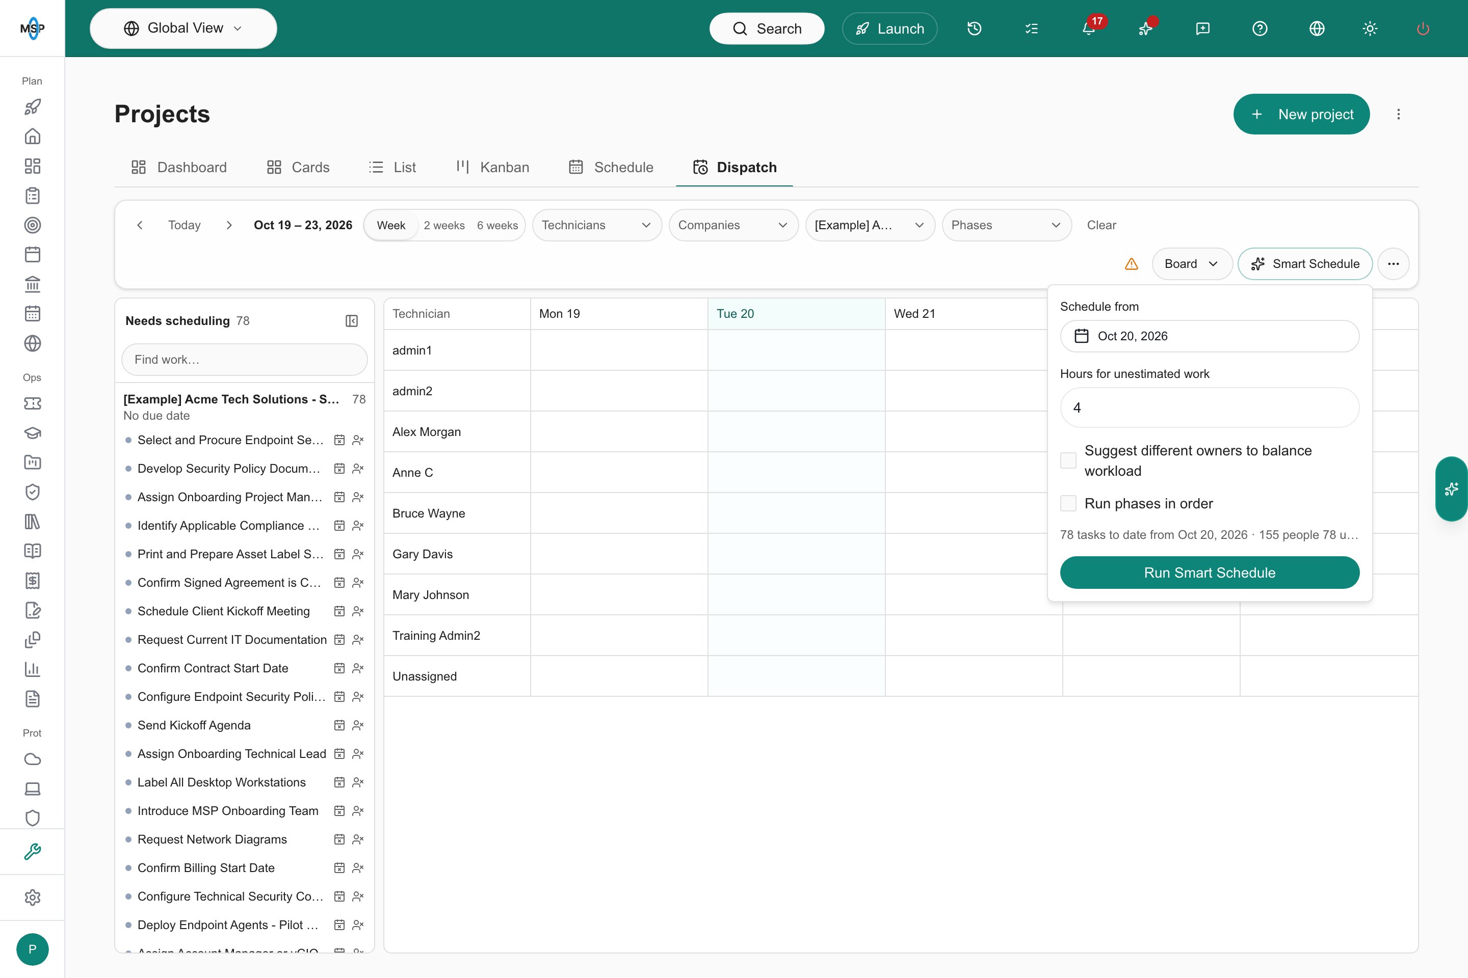Expand the Companies filter dropdown

click(733, 225)
